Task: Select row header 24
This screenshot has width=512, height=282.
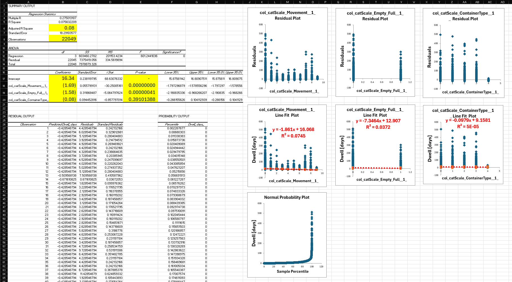Action: (x=4, y=116)
